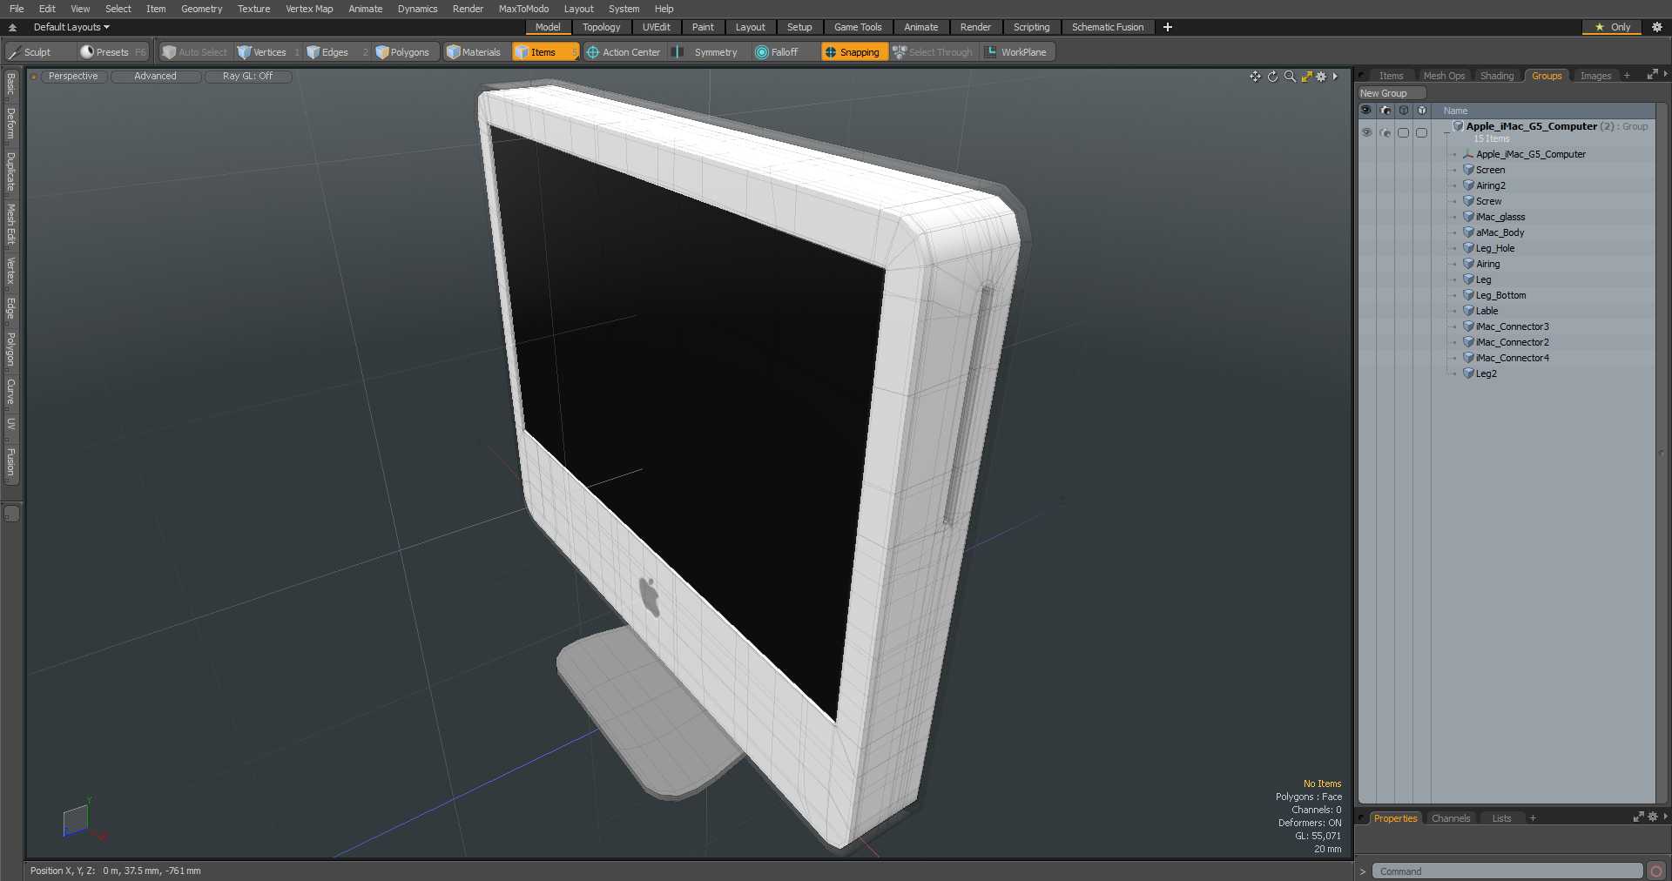This screenshot has height=881, width=1672.
Task: Switch to the Channels tab
Action: (x=1451, y=818)
